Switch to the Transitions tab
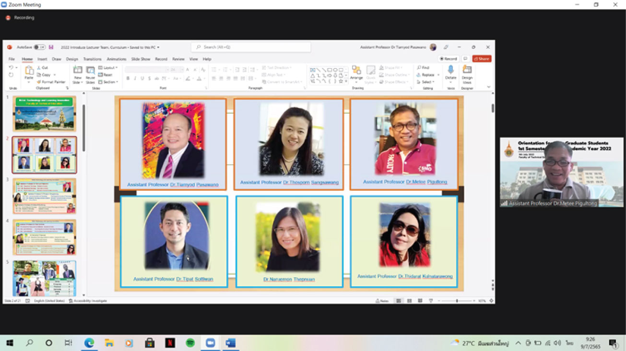The image size is (626, 351). [x=93, y=59]
